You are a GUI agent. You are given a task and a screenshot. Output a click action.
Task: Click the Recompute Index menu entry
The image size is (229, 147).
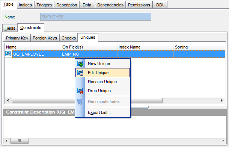(x=102, y=102)
